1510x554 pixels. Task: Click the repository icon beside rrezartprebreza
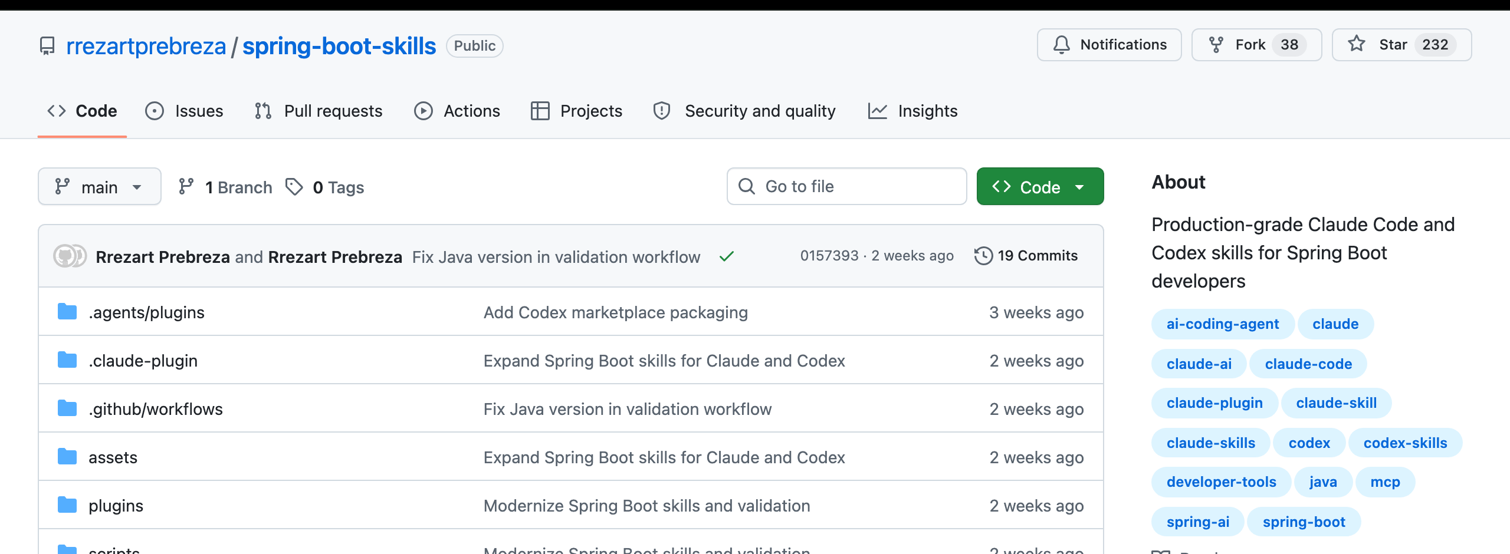pos(47,46)
